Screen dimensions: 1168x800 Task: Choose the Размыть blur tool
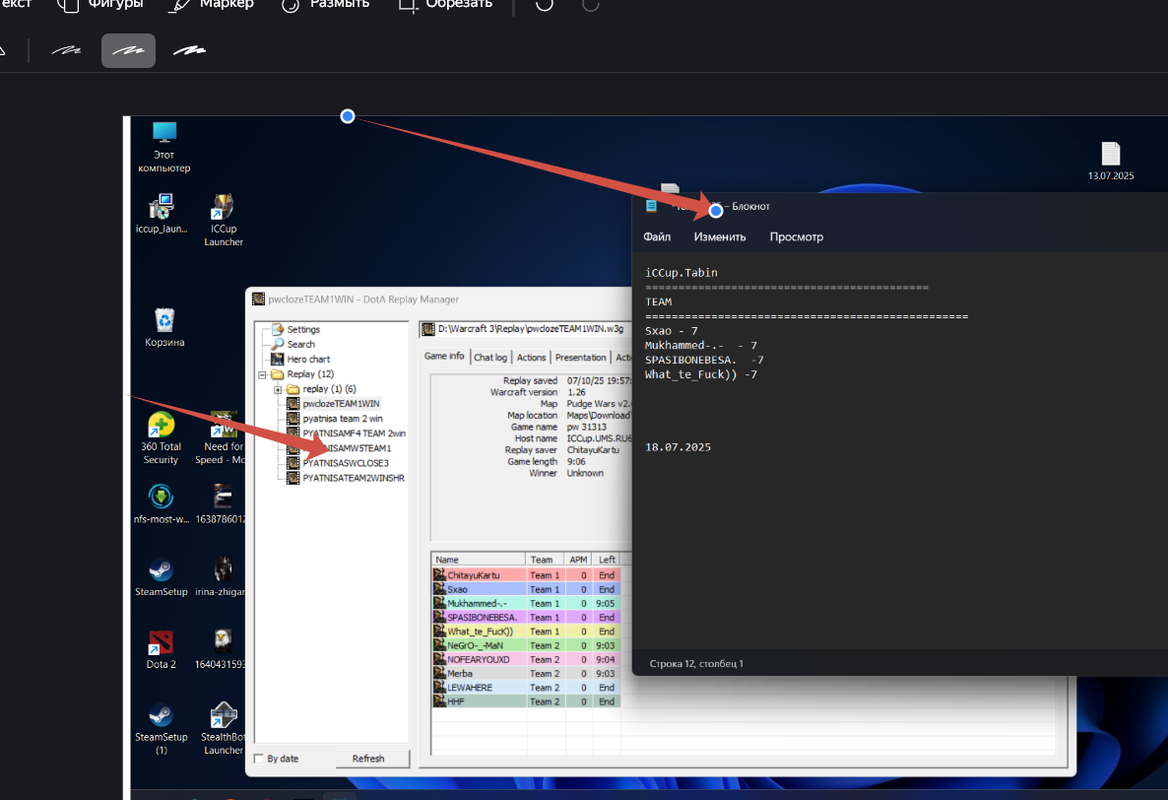tap(325, 5)
